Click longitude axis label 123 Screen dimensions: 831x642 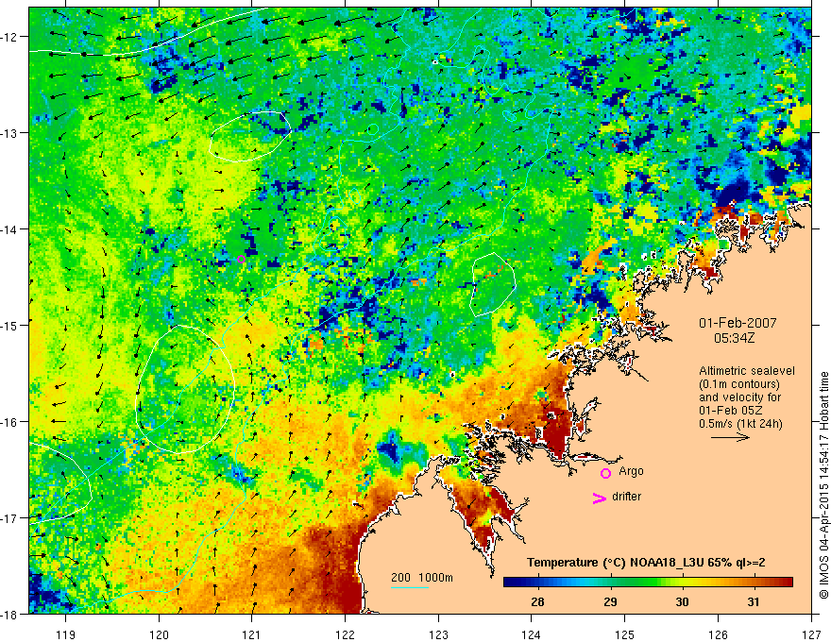coord(438,634)
